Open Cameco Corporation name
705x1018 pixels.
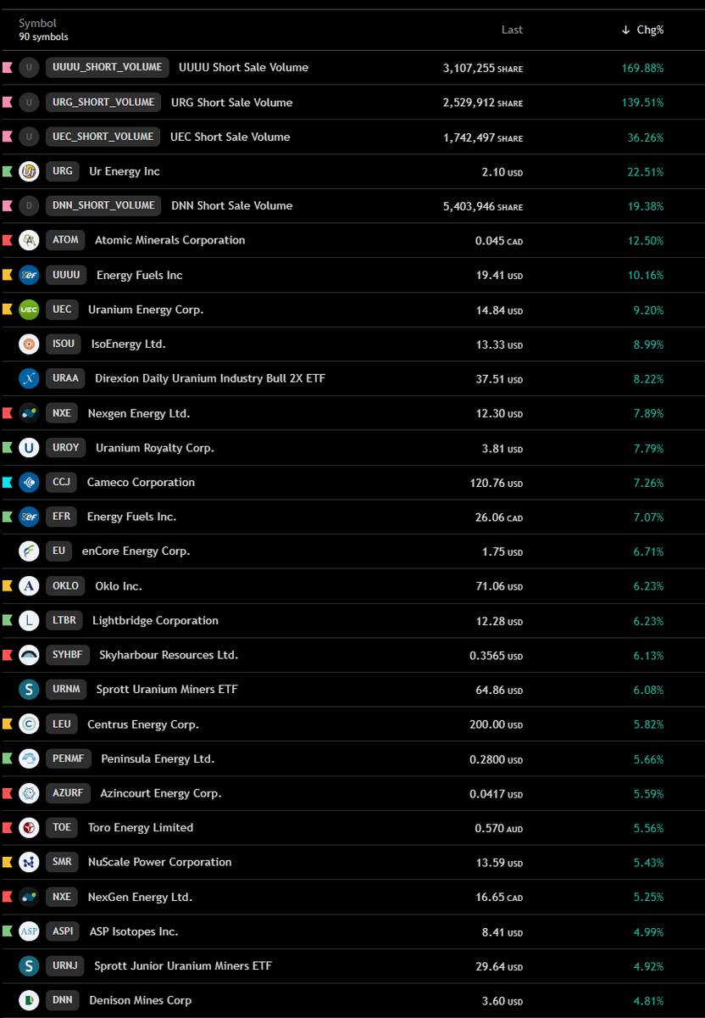[141, 483]
